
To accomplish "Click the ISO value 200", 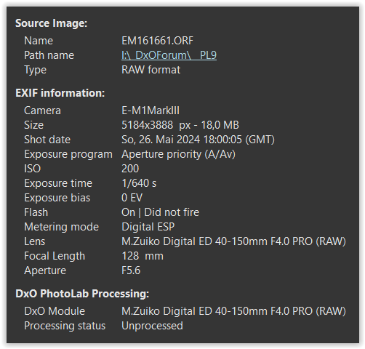I will (x=130, y=169).
